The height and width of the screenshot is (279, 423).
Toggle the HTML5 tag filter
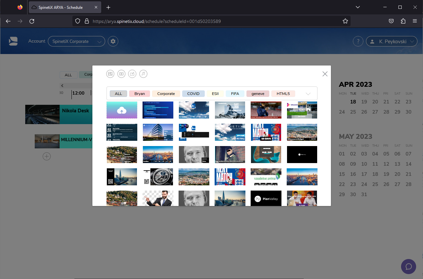283,94
